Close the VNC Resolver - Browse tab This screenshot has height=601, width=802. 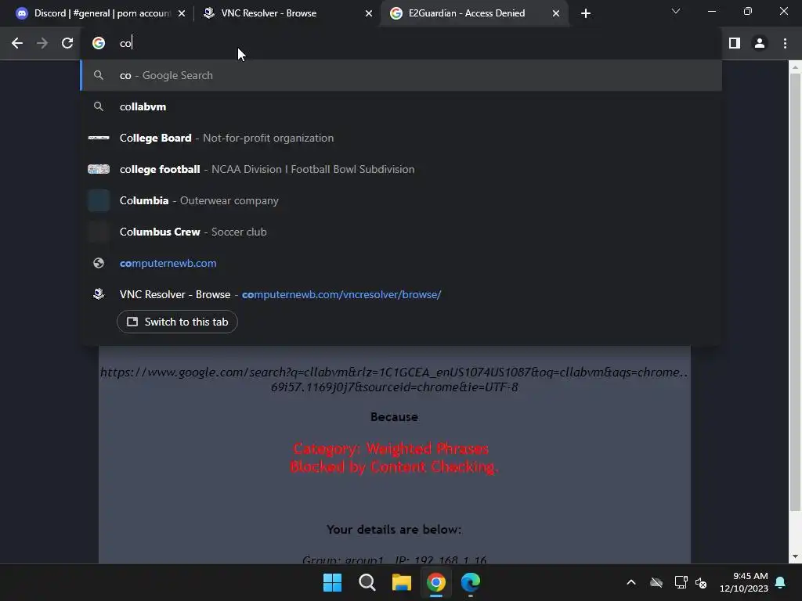click(369, 13)
